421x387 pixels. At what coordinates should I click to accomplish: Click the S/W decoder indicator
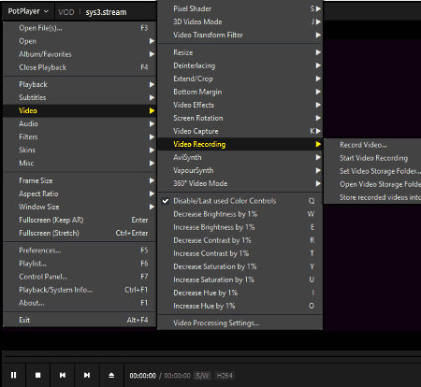(202, 376)
